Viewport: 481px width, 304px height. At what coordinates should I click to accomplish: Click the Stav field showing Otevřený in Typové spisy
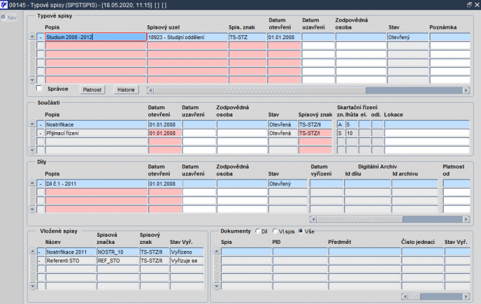408,37
